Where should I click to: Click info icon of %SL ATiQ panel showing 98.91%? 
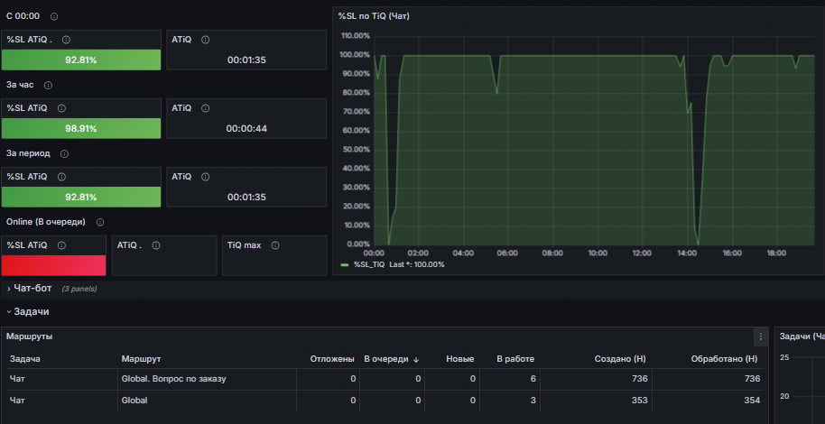coord(61,108)
